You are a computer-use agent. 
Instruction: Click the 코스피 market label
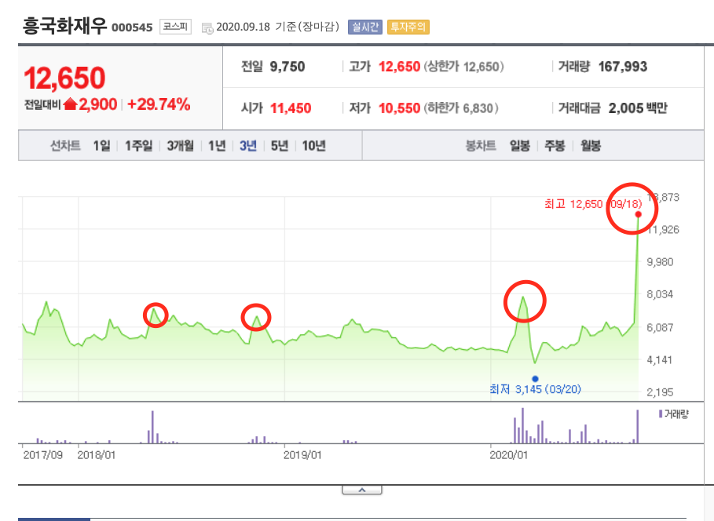[x=175, y=27]
